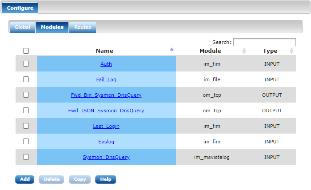Click the Configure top tab
Viewport: 311px width, 190px height.
click(x=20, y=8)
